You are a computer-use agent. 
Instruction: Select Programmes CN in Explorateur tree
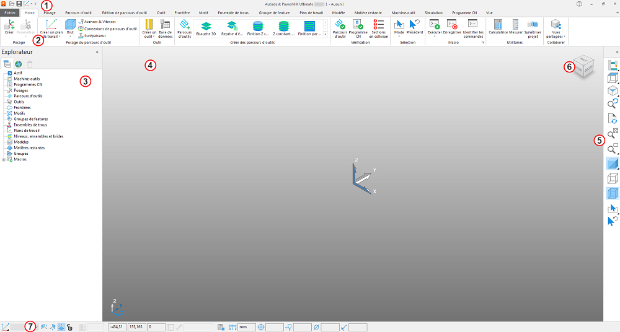pos(28,85)
